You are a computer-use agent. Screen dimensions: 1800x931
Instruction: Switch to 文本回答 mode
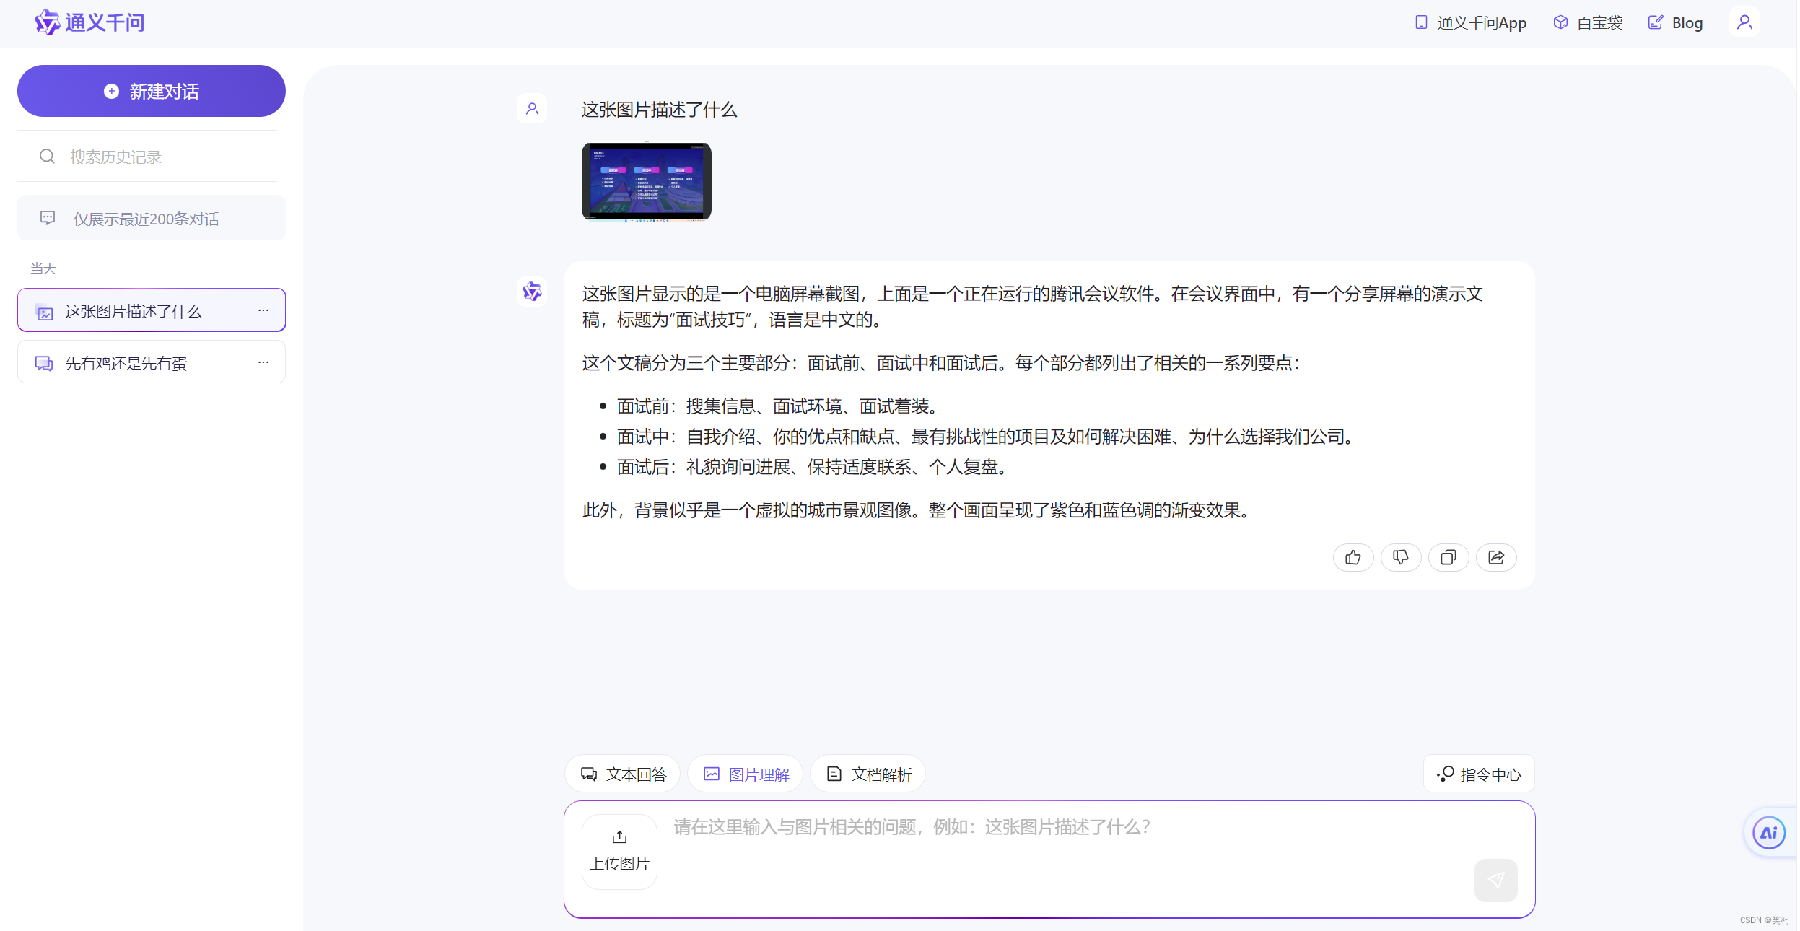(x=621, y=773)
